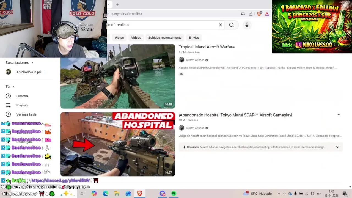Open the purple chat app icon in taskbar
The height and width of the screenshot is (198, 352).
pos(163,194)
